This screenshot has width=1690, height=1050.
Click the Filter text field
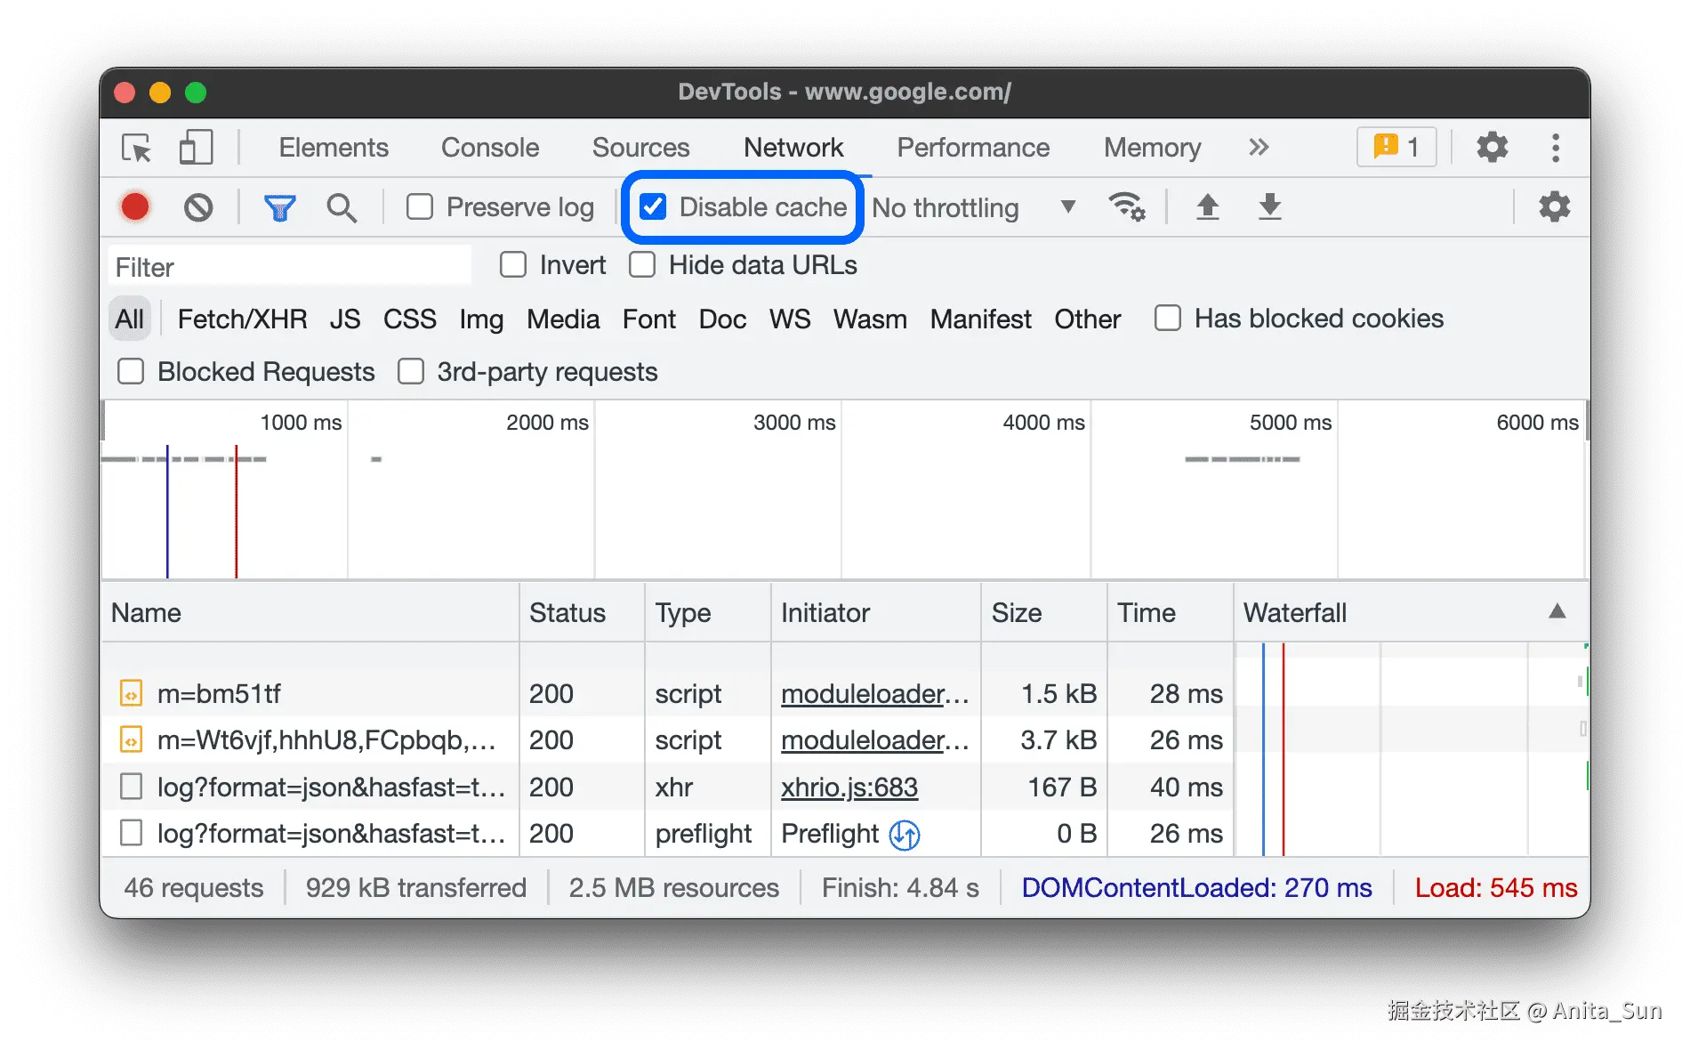point(290,267)
